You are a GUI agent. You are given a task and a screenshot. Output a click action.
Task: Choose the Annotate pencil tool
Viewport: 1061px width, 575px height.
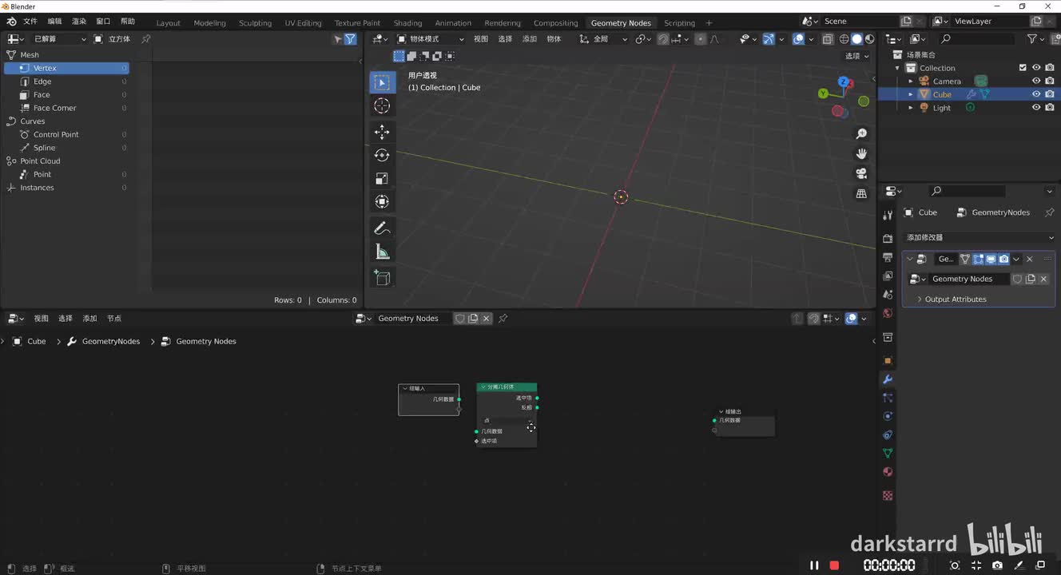pos(382,228)
